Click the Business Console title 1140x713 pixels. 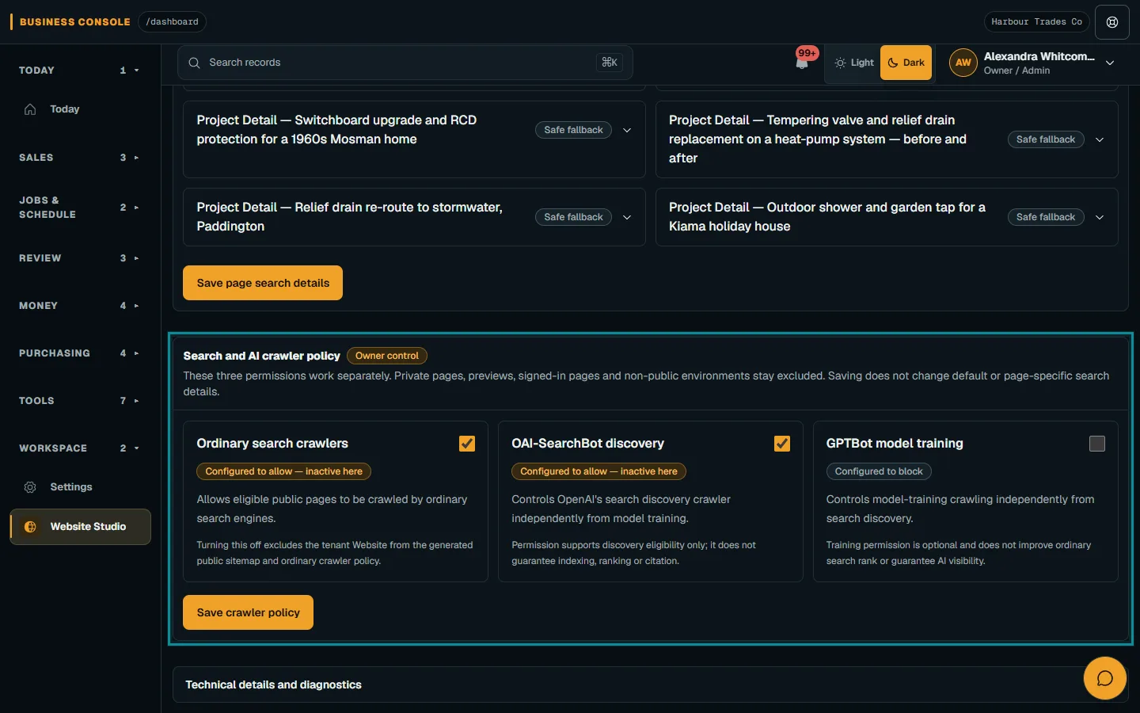tap(74, 22)
